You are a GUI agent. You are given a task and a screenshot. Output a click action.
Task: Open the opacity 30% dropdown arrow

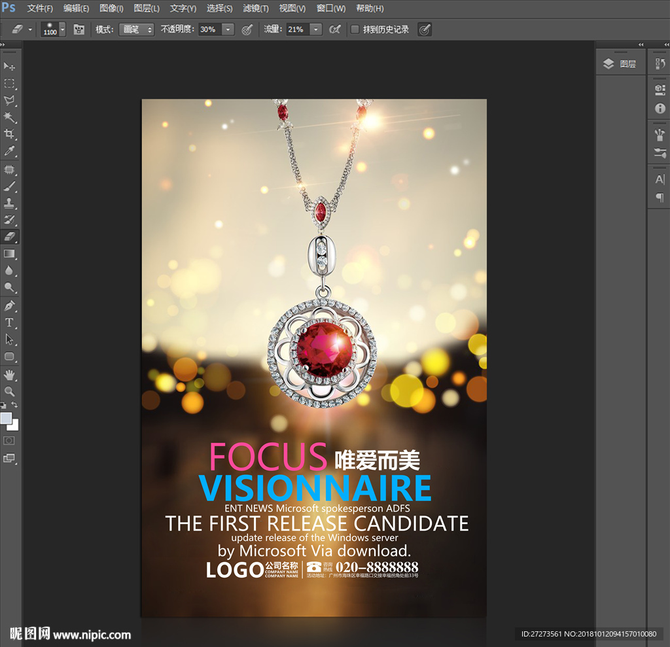click(x=228, y=29)
